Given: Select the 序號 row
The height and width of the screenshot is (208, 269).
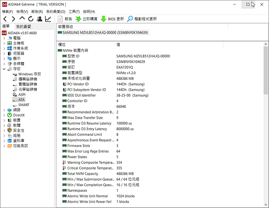Looking at the screenshot, I should pos(103,62).
